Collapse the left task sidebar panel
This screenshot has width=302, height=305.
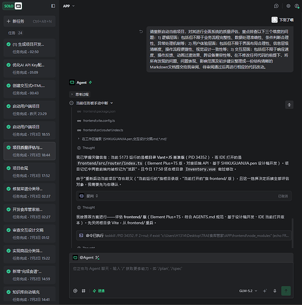click(x=53, y=6)
